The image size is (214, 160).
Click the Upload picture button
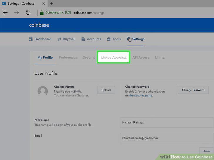pyautogui.click(x=106, y=90)
